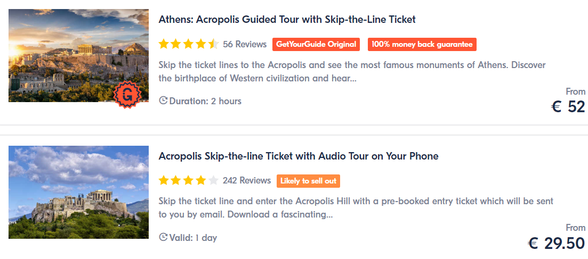Open the blue-sky Acropolis hill photo
This screenshot has height=259, width=588.
coord(79,192)
